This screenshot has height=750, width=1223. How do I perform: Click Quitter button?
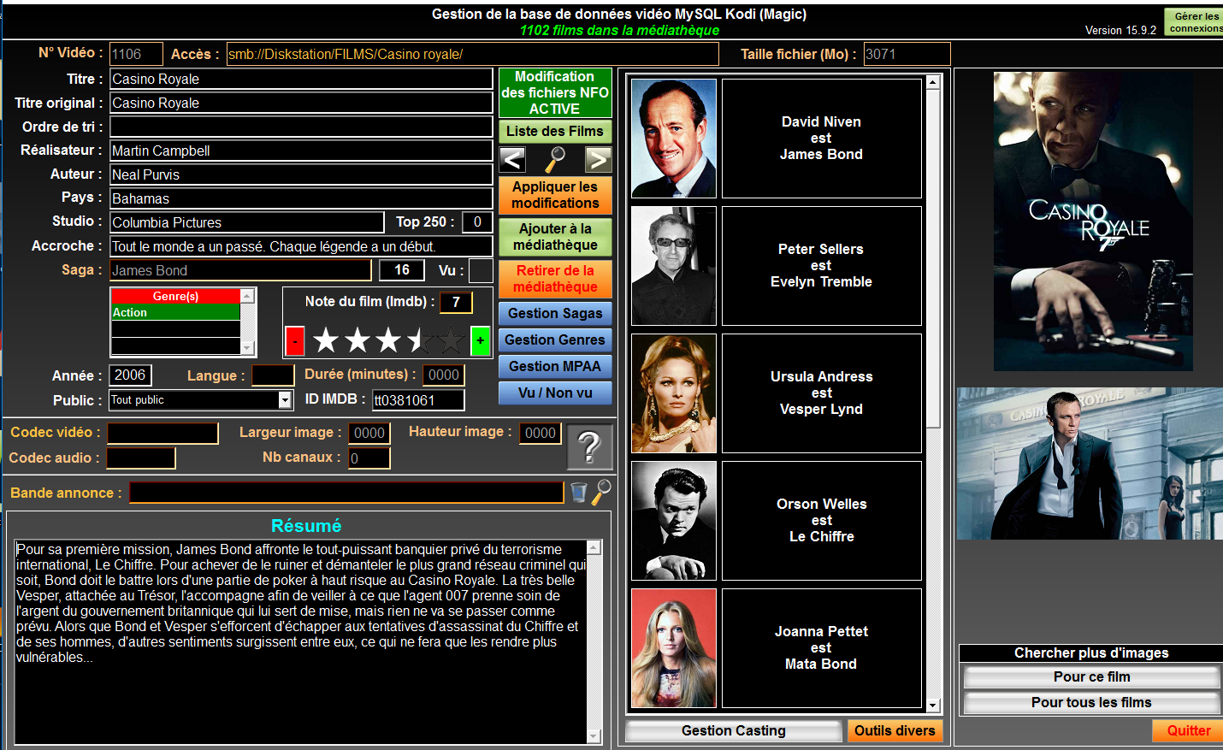click(1187, 730)
